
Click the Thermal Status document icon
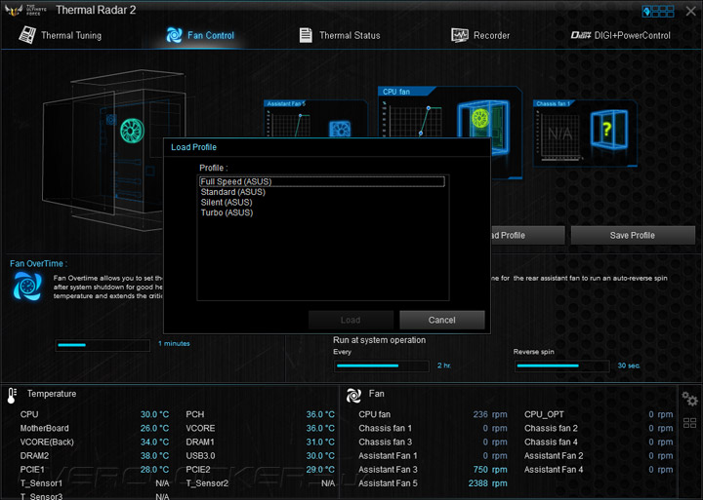[306, 35]
